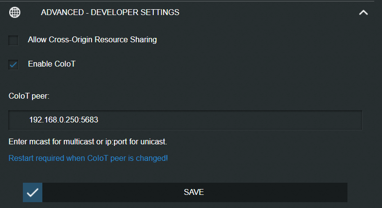Enable Allow Cross-Origin Resource Sharing checkbox
The height and width of the screenshot is (208, 382).
[14, 40]
